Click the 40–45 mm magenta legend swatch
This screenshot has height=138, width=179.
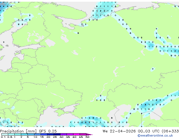[x=77, y=134]
